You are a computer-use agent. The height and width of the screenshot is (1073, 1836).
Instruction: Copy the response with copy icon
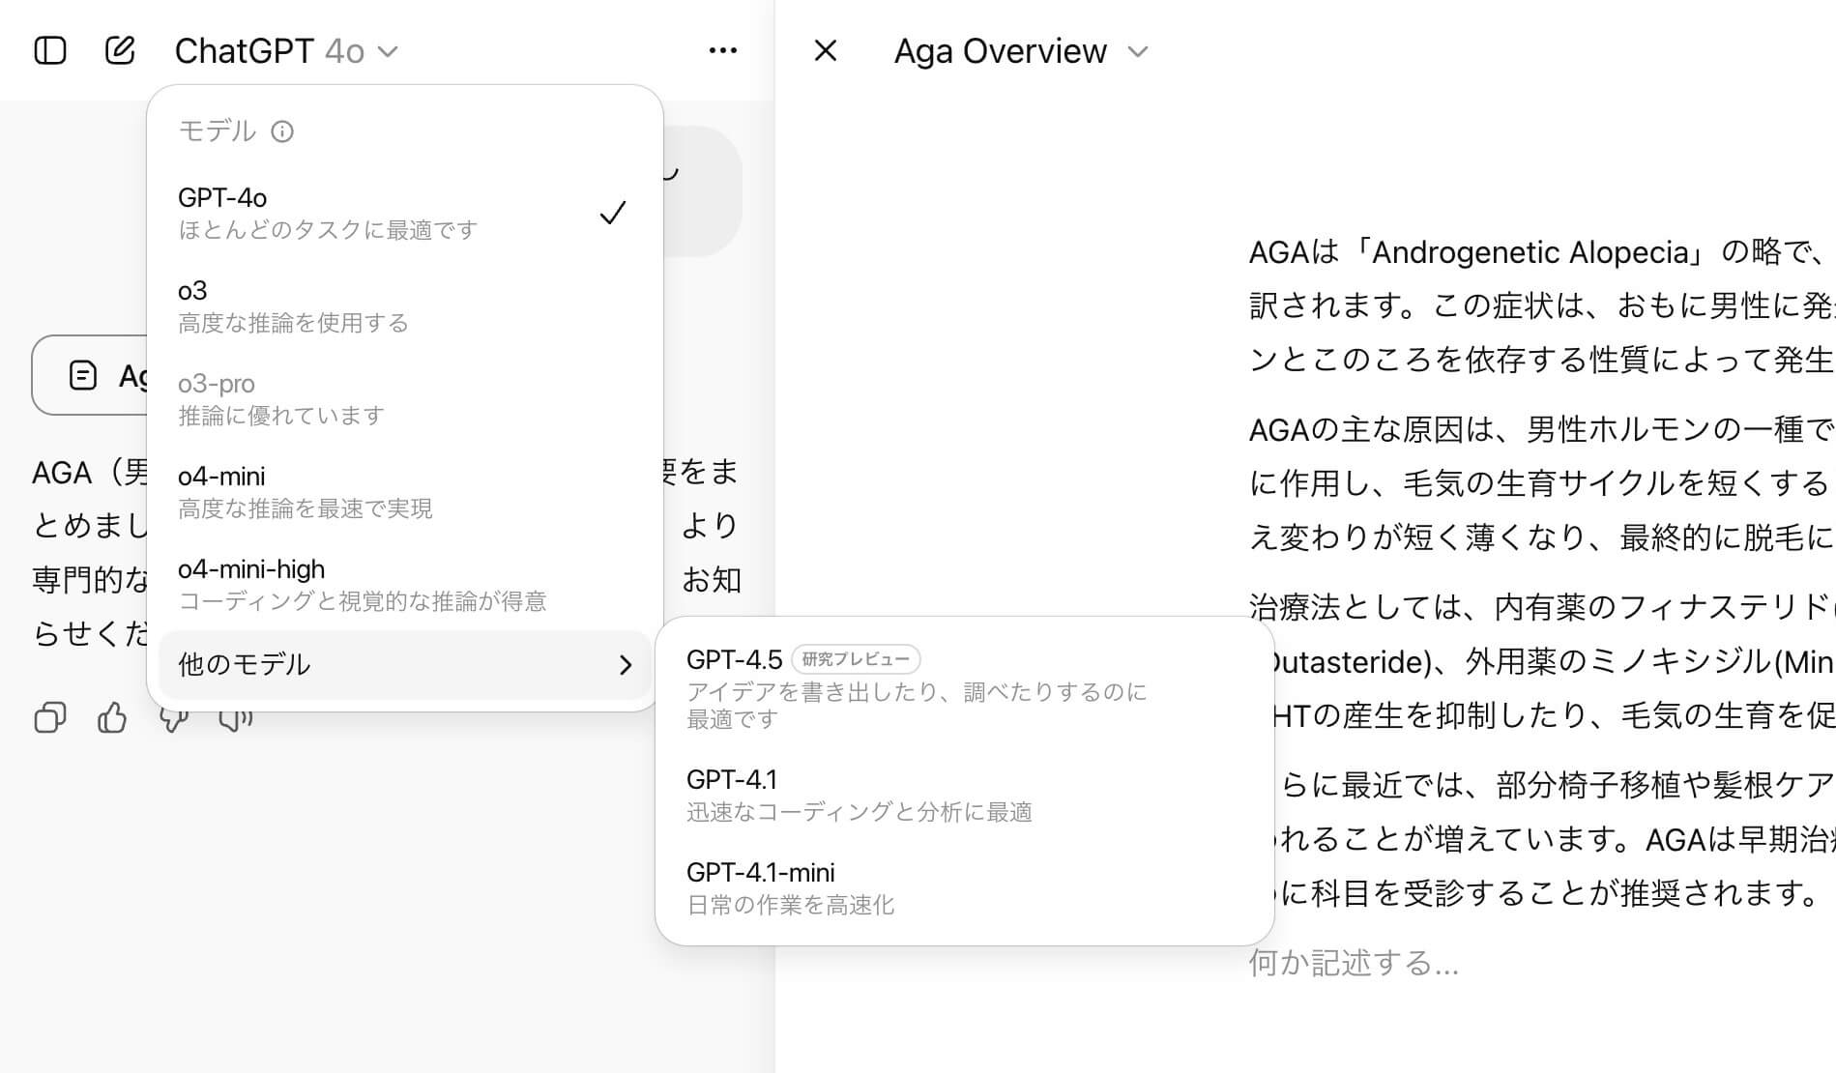[50, 717]
